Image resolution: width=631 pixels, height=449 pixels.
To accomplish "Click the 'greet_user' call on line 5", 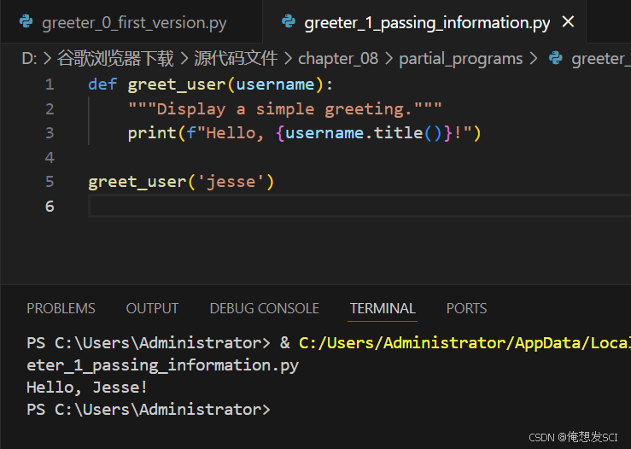I will (137, 182).
